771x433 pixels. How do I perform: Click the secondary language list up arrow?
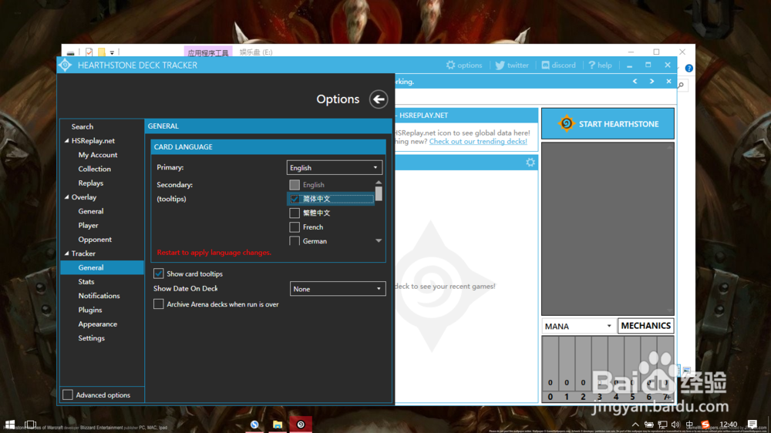click(x=379, y=183)
